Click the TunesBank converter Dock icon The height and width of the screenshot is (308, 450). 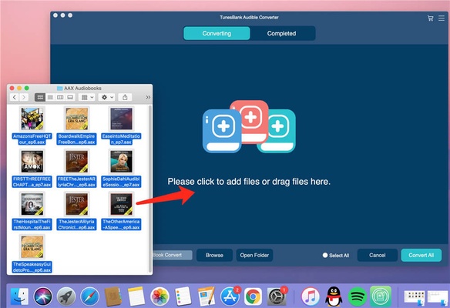click(x=381, y=296)
